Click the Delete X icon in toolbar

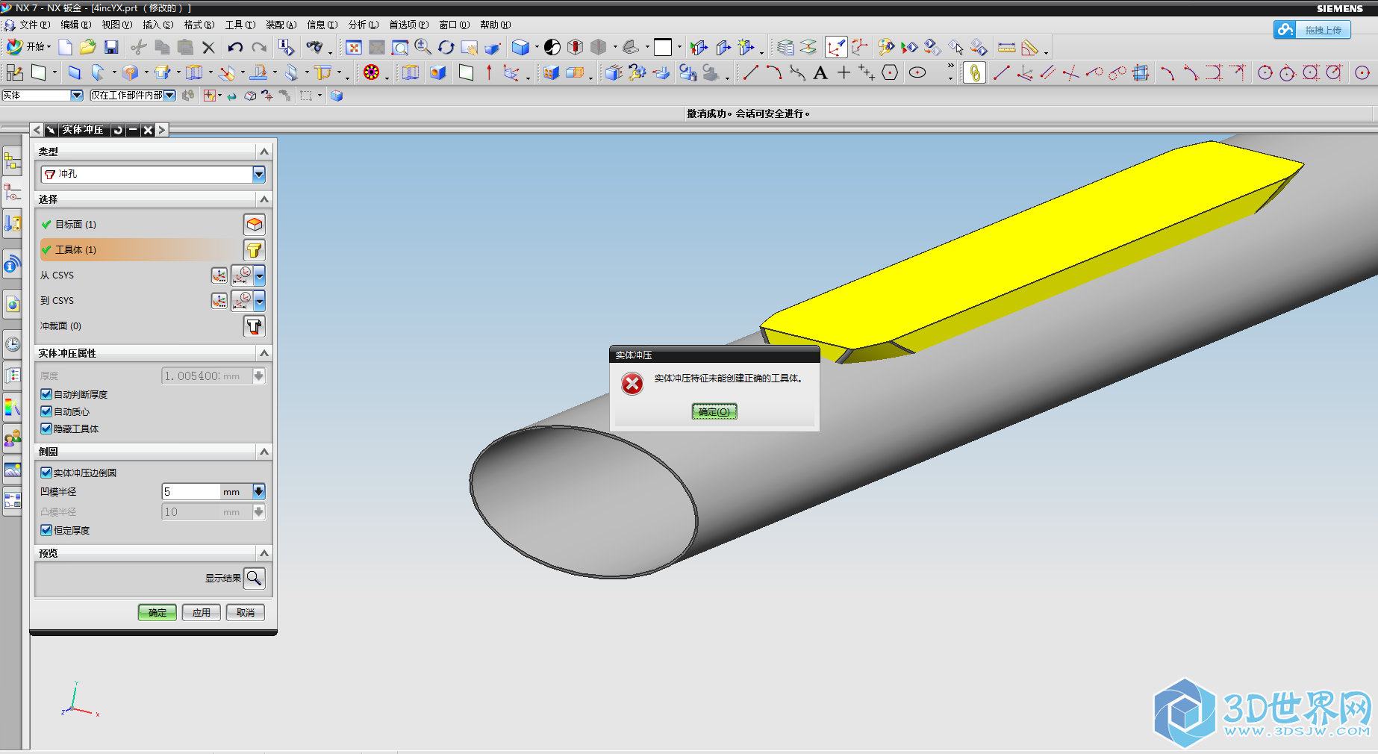(209, 47)
